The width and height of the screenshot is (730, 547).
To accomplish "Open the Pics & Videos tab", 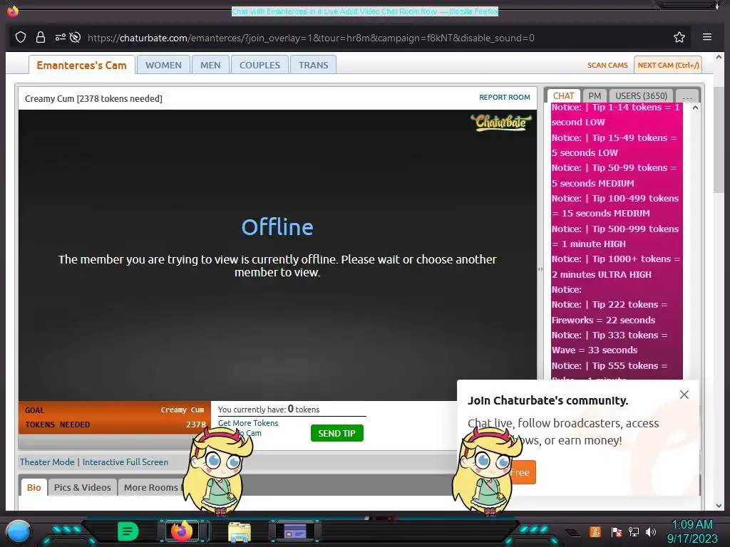I will [83, 487].
